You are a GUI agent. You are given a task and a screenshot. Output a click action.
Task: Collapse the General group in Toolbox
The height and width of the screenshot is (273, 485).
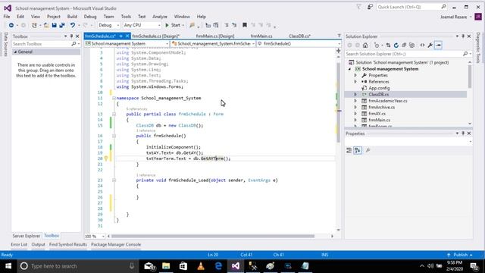tap(15, 52)
